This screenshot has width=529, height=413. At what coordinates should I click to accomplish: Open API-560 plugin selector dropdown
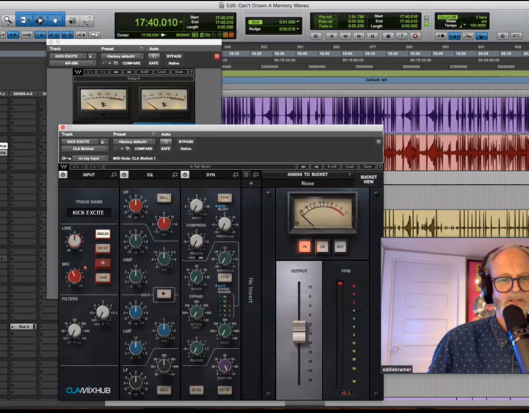tap(73, 63)
